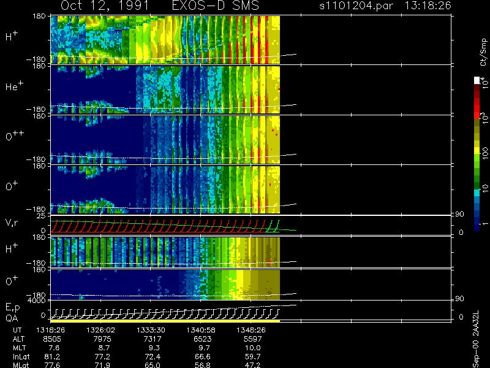Viewport: 490px width, 368px height.
Task: Click the UT value "1318:26"
Action: [x=51, y=330]
